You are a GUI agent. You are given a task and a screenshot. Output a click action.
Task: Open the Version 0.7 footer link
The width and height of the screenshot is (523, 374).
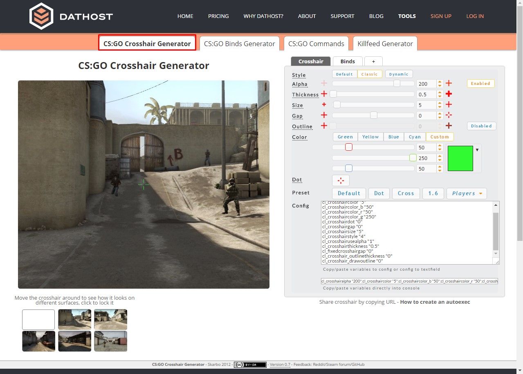tap(280, 365)
